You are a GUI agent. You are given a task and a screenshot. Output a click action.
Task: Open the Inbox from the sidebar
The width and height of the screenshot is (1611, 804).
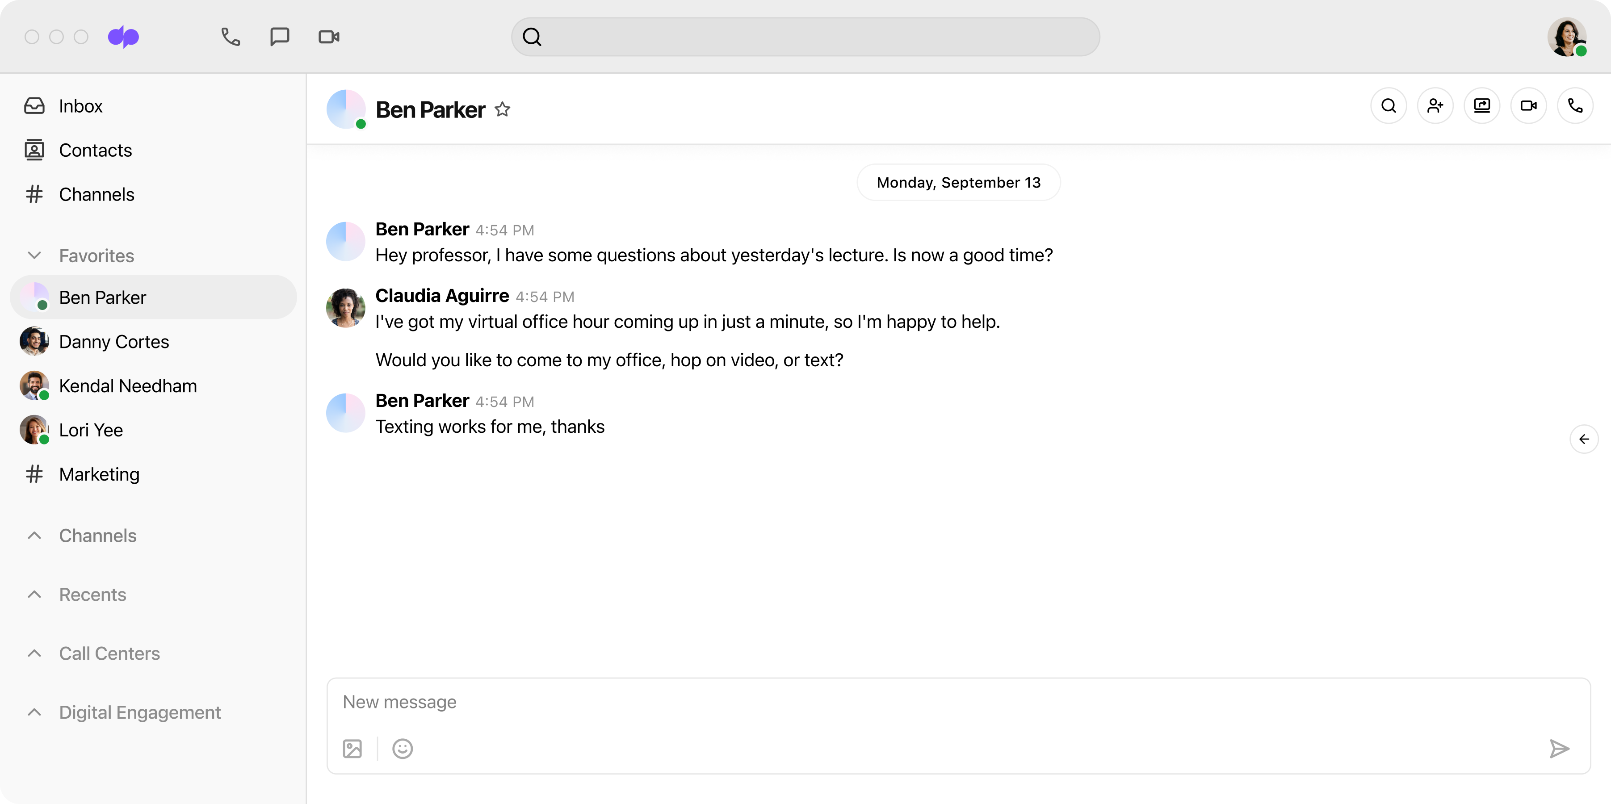coord(81,106)
